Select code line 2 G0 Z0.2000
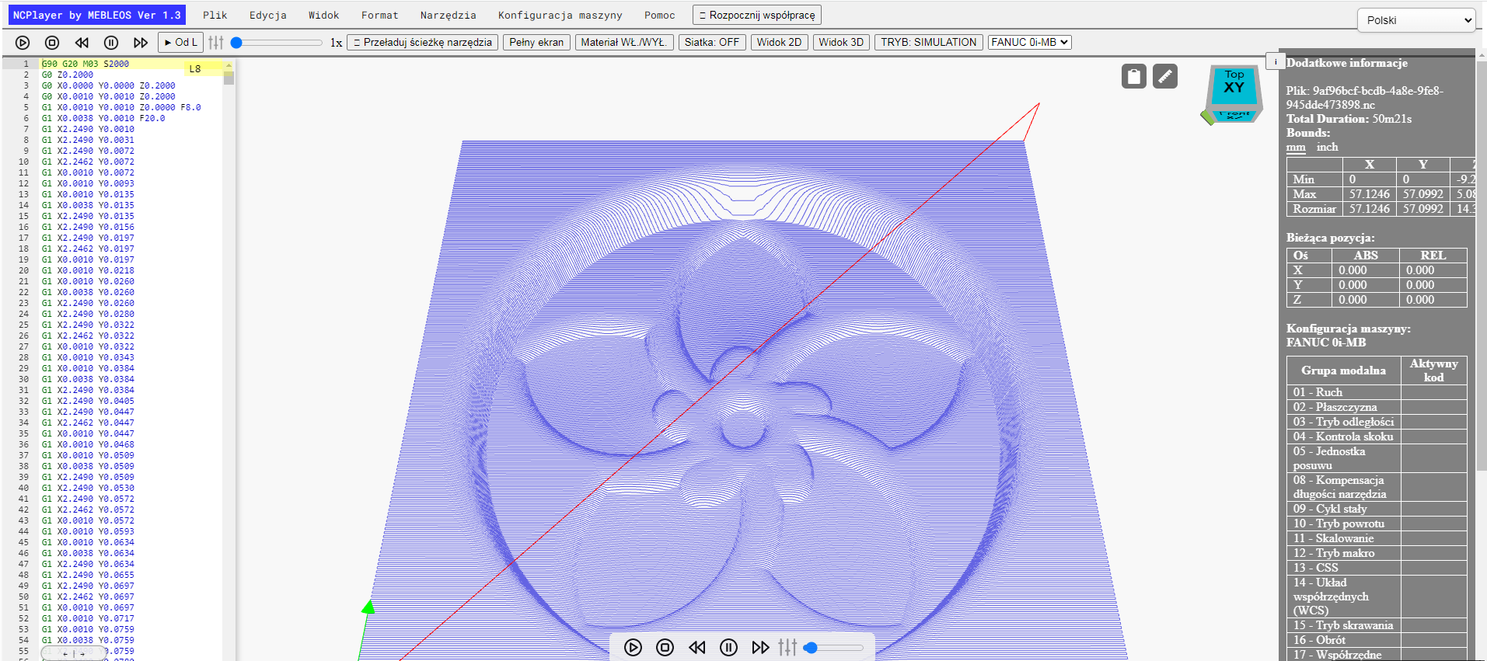 (68, 75)
